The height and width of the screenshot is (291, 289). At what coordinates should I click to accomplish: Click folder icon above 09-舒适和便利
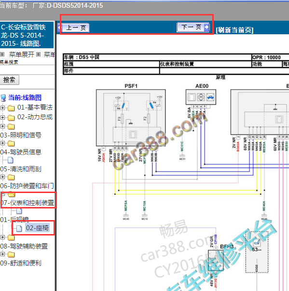11,254
